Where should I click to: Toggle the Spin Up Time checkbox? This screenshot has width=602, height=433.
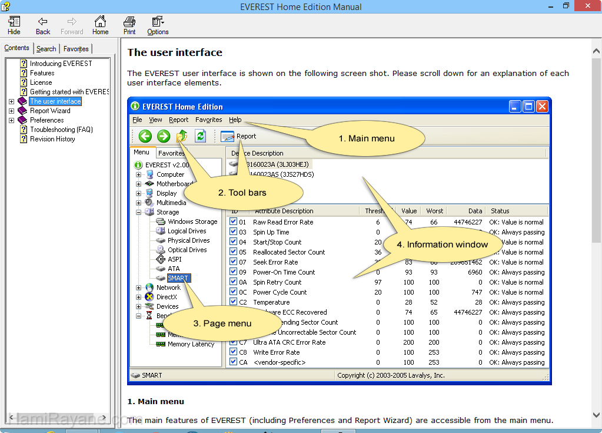coord(233,232)
